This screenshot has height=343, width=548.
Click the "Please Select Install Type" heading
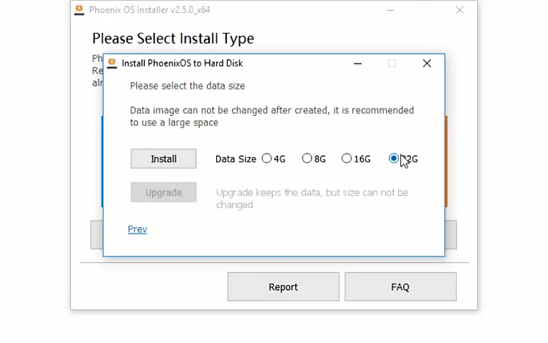pos(173,38)
